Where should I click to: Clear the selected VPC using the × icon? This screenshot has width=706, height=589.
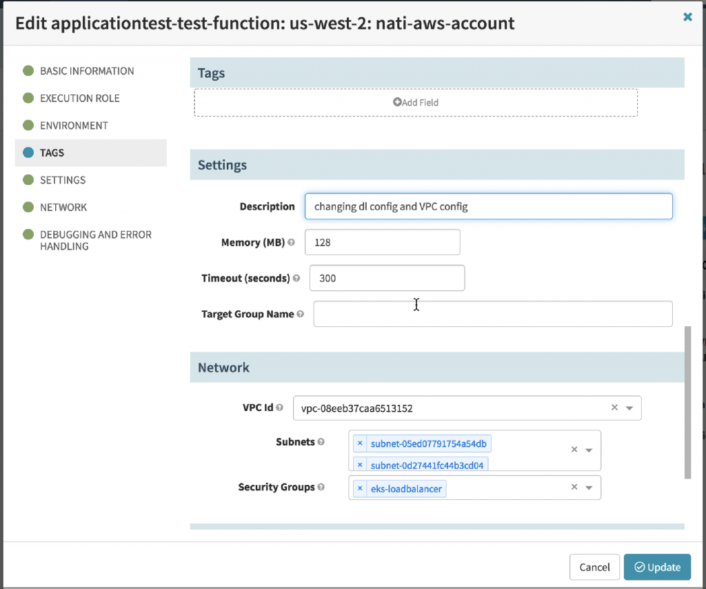[614, 408]
